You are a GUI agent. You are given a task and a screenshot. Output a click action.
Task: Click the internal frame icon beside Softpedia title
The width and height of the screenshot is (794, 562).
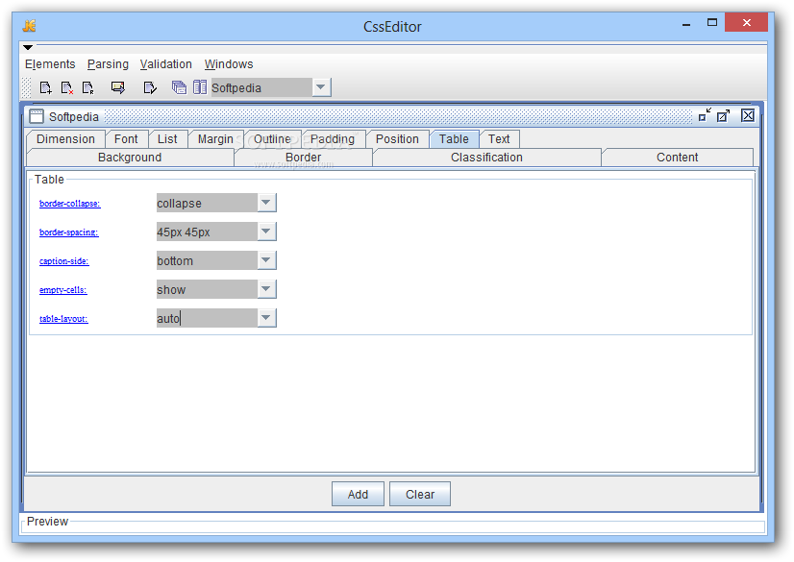(37, 116)
